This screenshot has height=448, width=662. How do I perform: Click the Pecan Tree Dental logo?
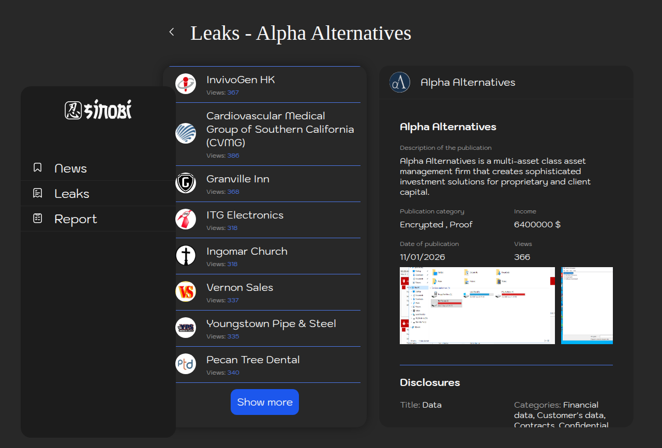click(186, 364)
